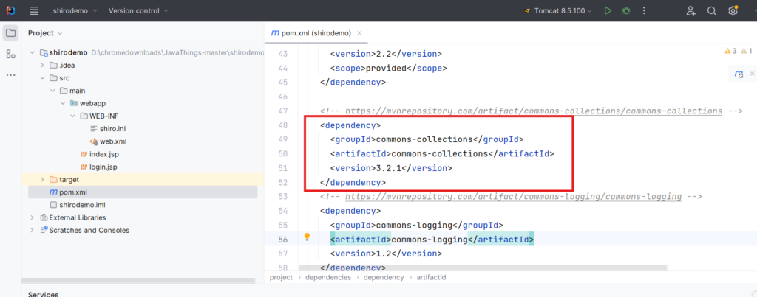757x297 pixels.
Task: Click Load Maven Changes floating icon
Action: coord(738,74)
